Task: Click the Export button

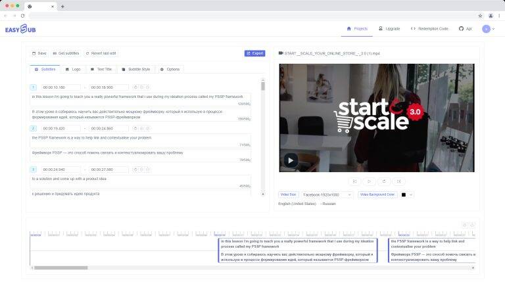Action: 254,53
